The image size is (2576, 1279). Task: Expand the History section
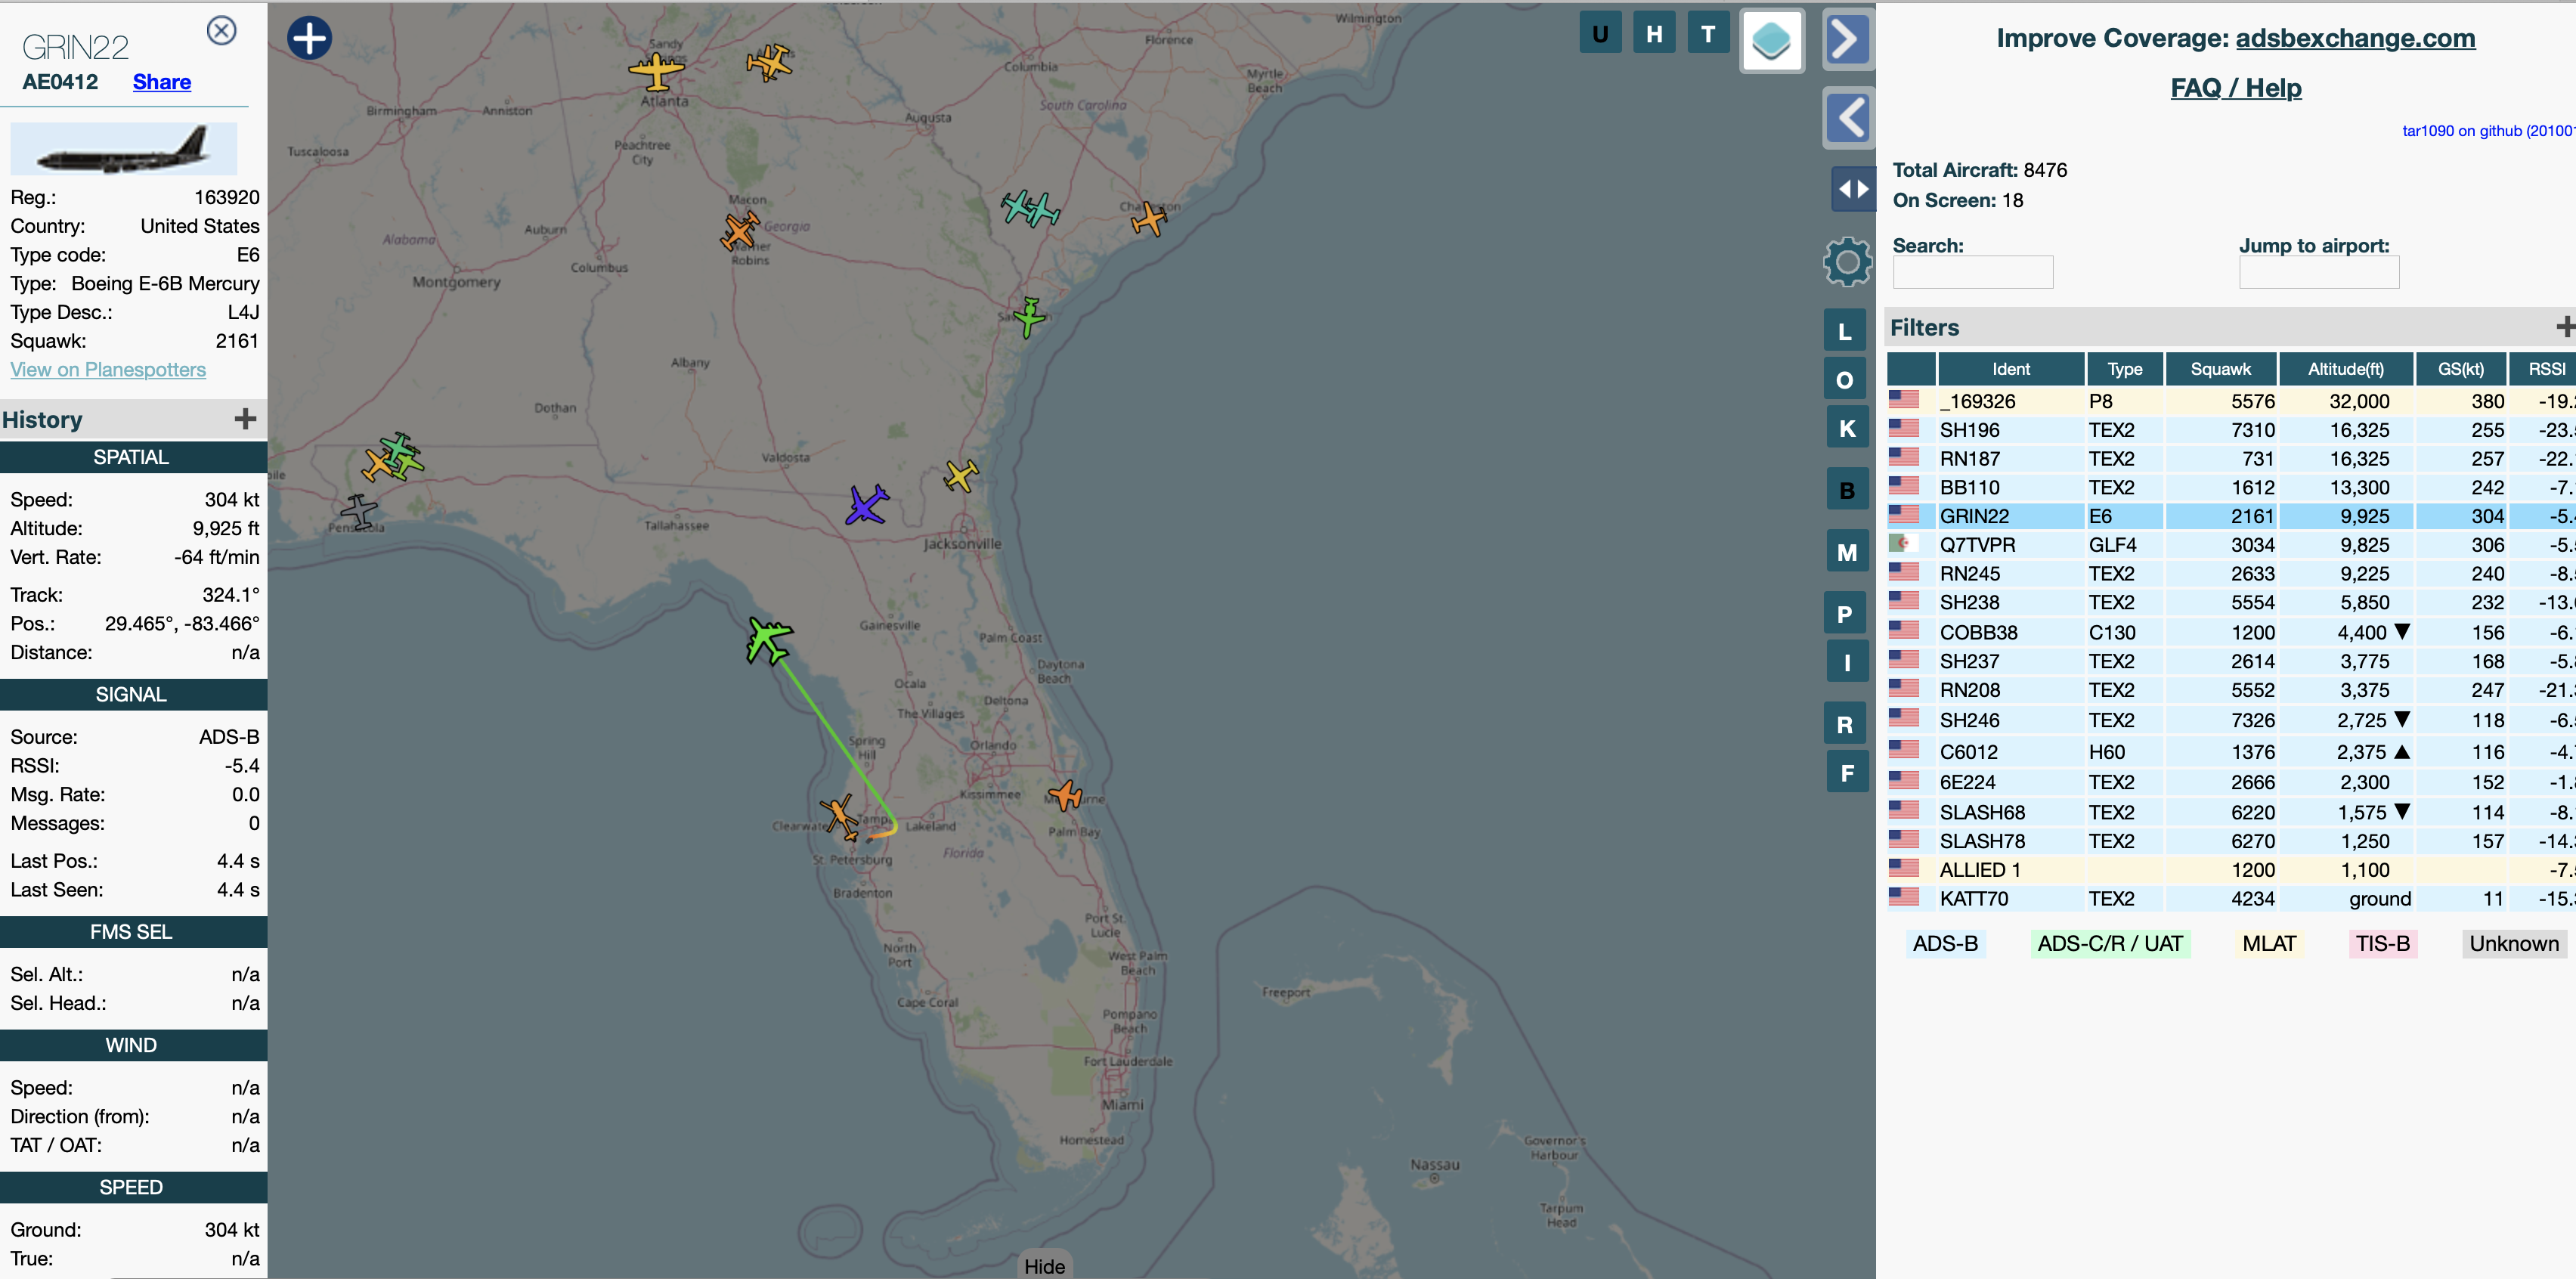point(245,419)
